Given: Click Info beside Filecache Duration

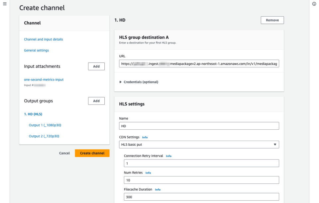Looking at the screenshot, I should (158, 189).
